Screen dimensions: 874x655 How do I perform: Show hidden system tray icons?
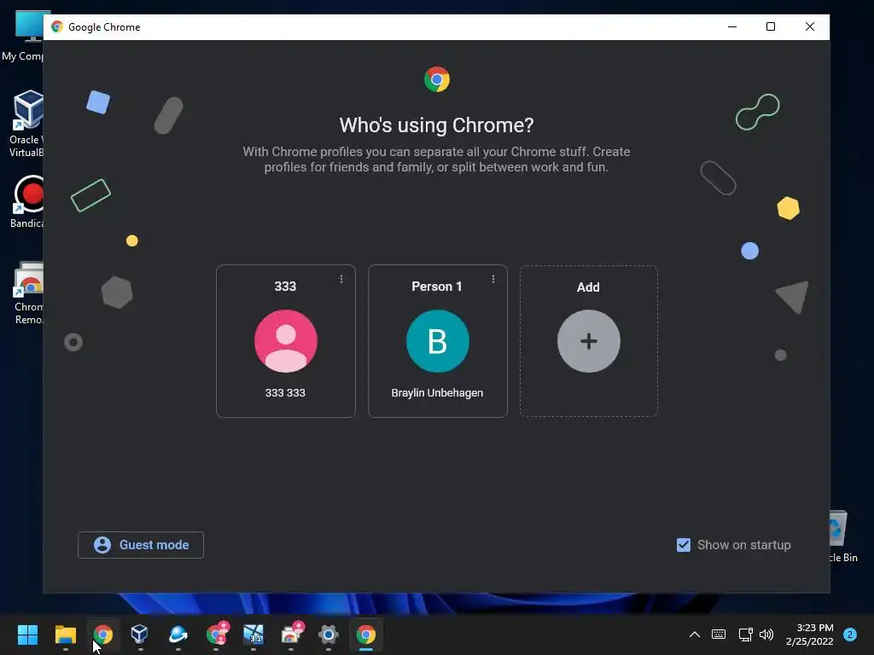(695, 635)
